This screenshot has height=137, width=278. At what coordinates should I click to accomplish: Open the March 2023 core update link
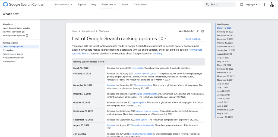pos(137,68)
